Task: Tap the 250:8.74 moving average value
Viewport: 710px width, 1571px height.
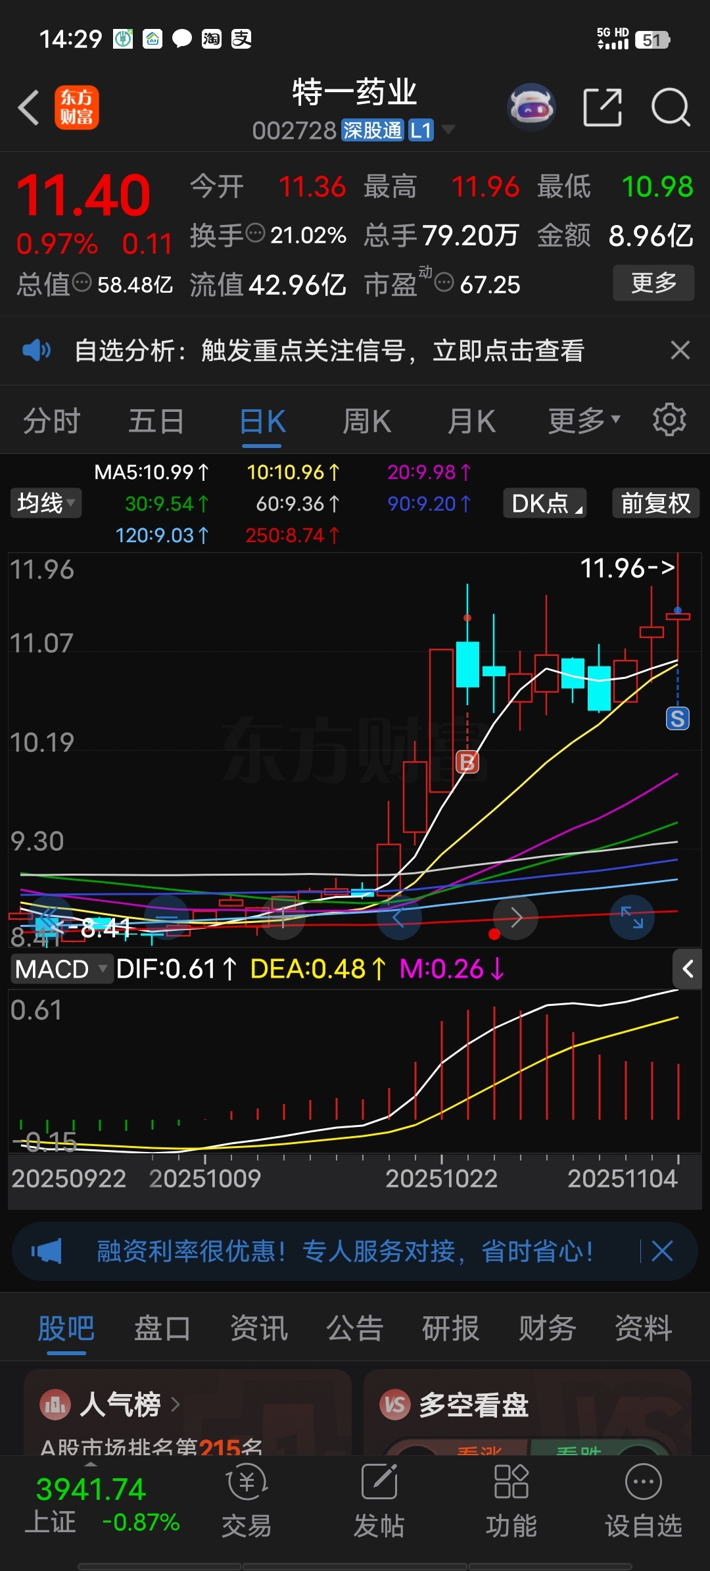Action: pos(293,535)
